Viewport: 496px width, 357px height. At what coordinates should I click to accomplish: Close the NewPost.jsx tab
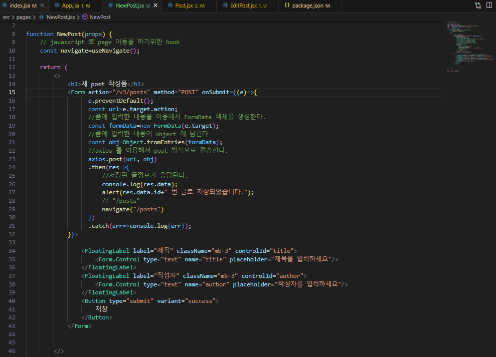[x=155, y=6]
